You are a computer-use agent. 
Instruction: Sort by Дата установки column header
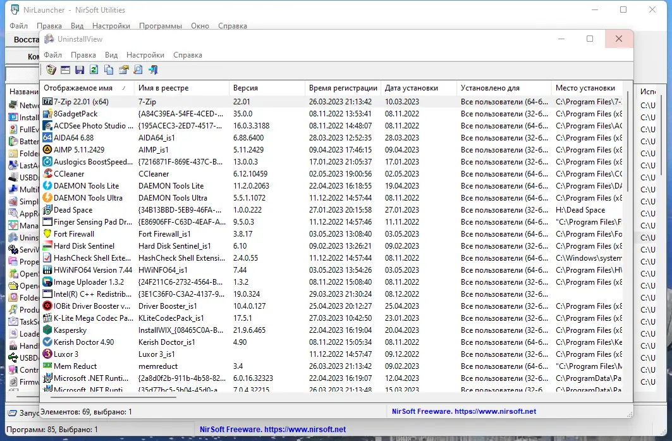coord(418,88)
